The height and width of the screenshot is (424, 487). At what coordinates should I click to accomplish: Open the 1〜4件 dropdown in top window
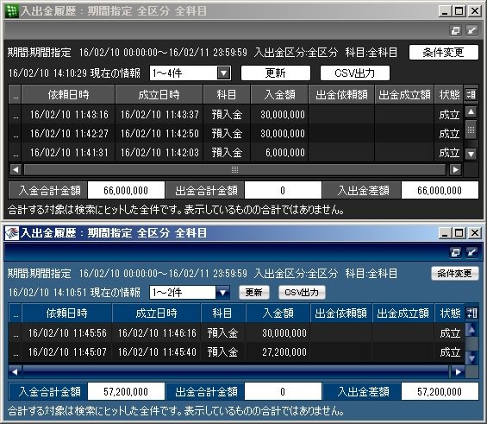(x=223, y=73)
